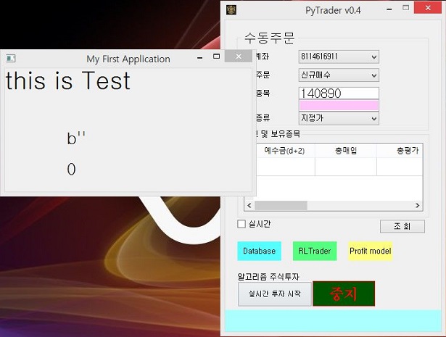Open the cyan Database button
The height and width of the screenshot is (337, 446).
259,251
